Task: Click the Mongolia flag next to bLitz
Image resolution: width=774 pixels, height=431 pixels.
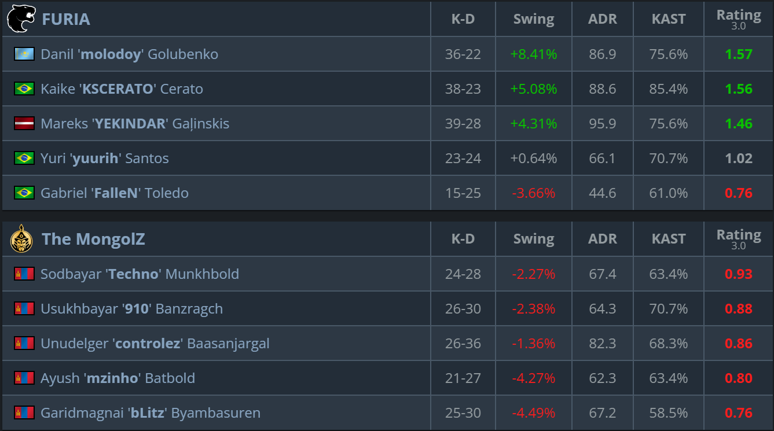Action: pos(24,413)
